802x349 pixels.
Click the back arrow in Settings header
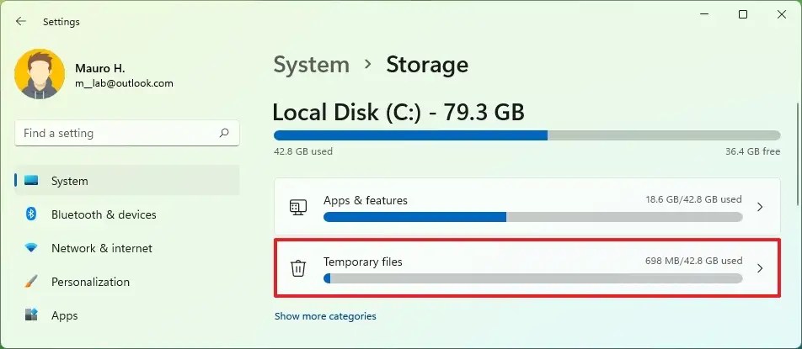21,22
